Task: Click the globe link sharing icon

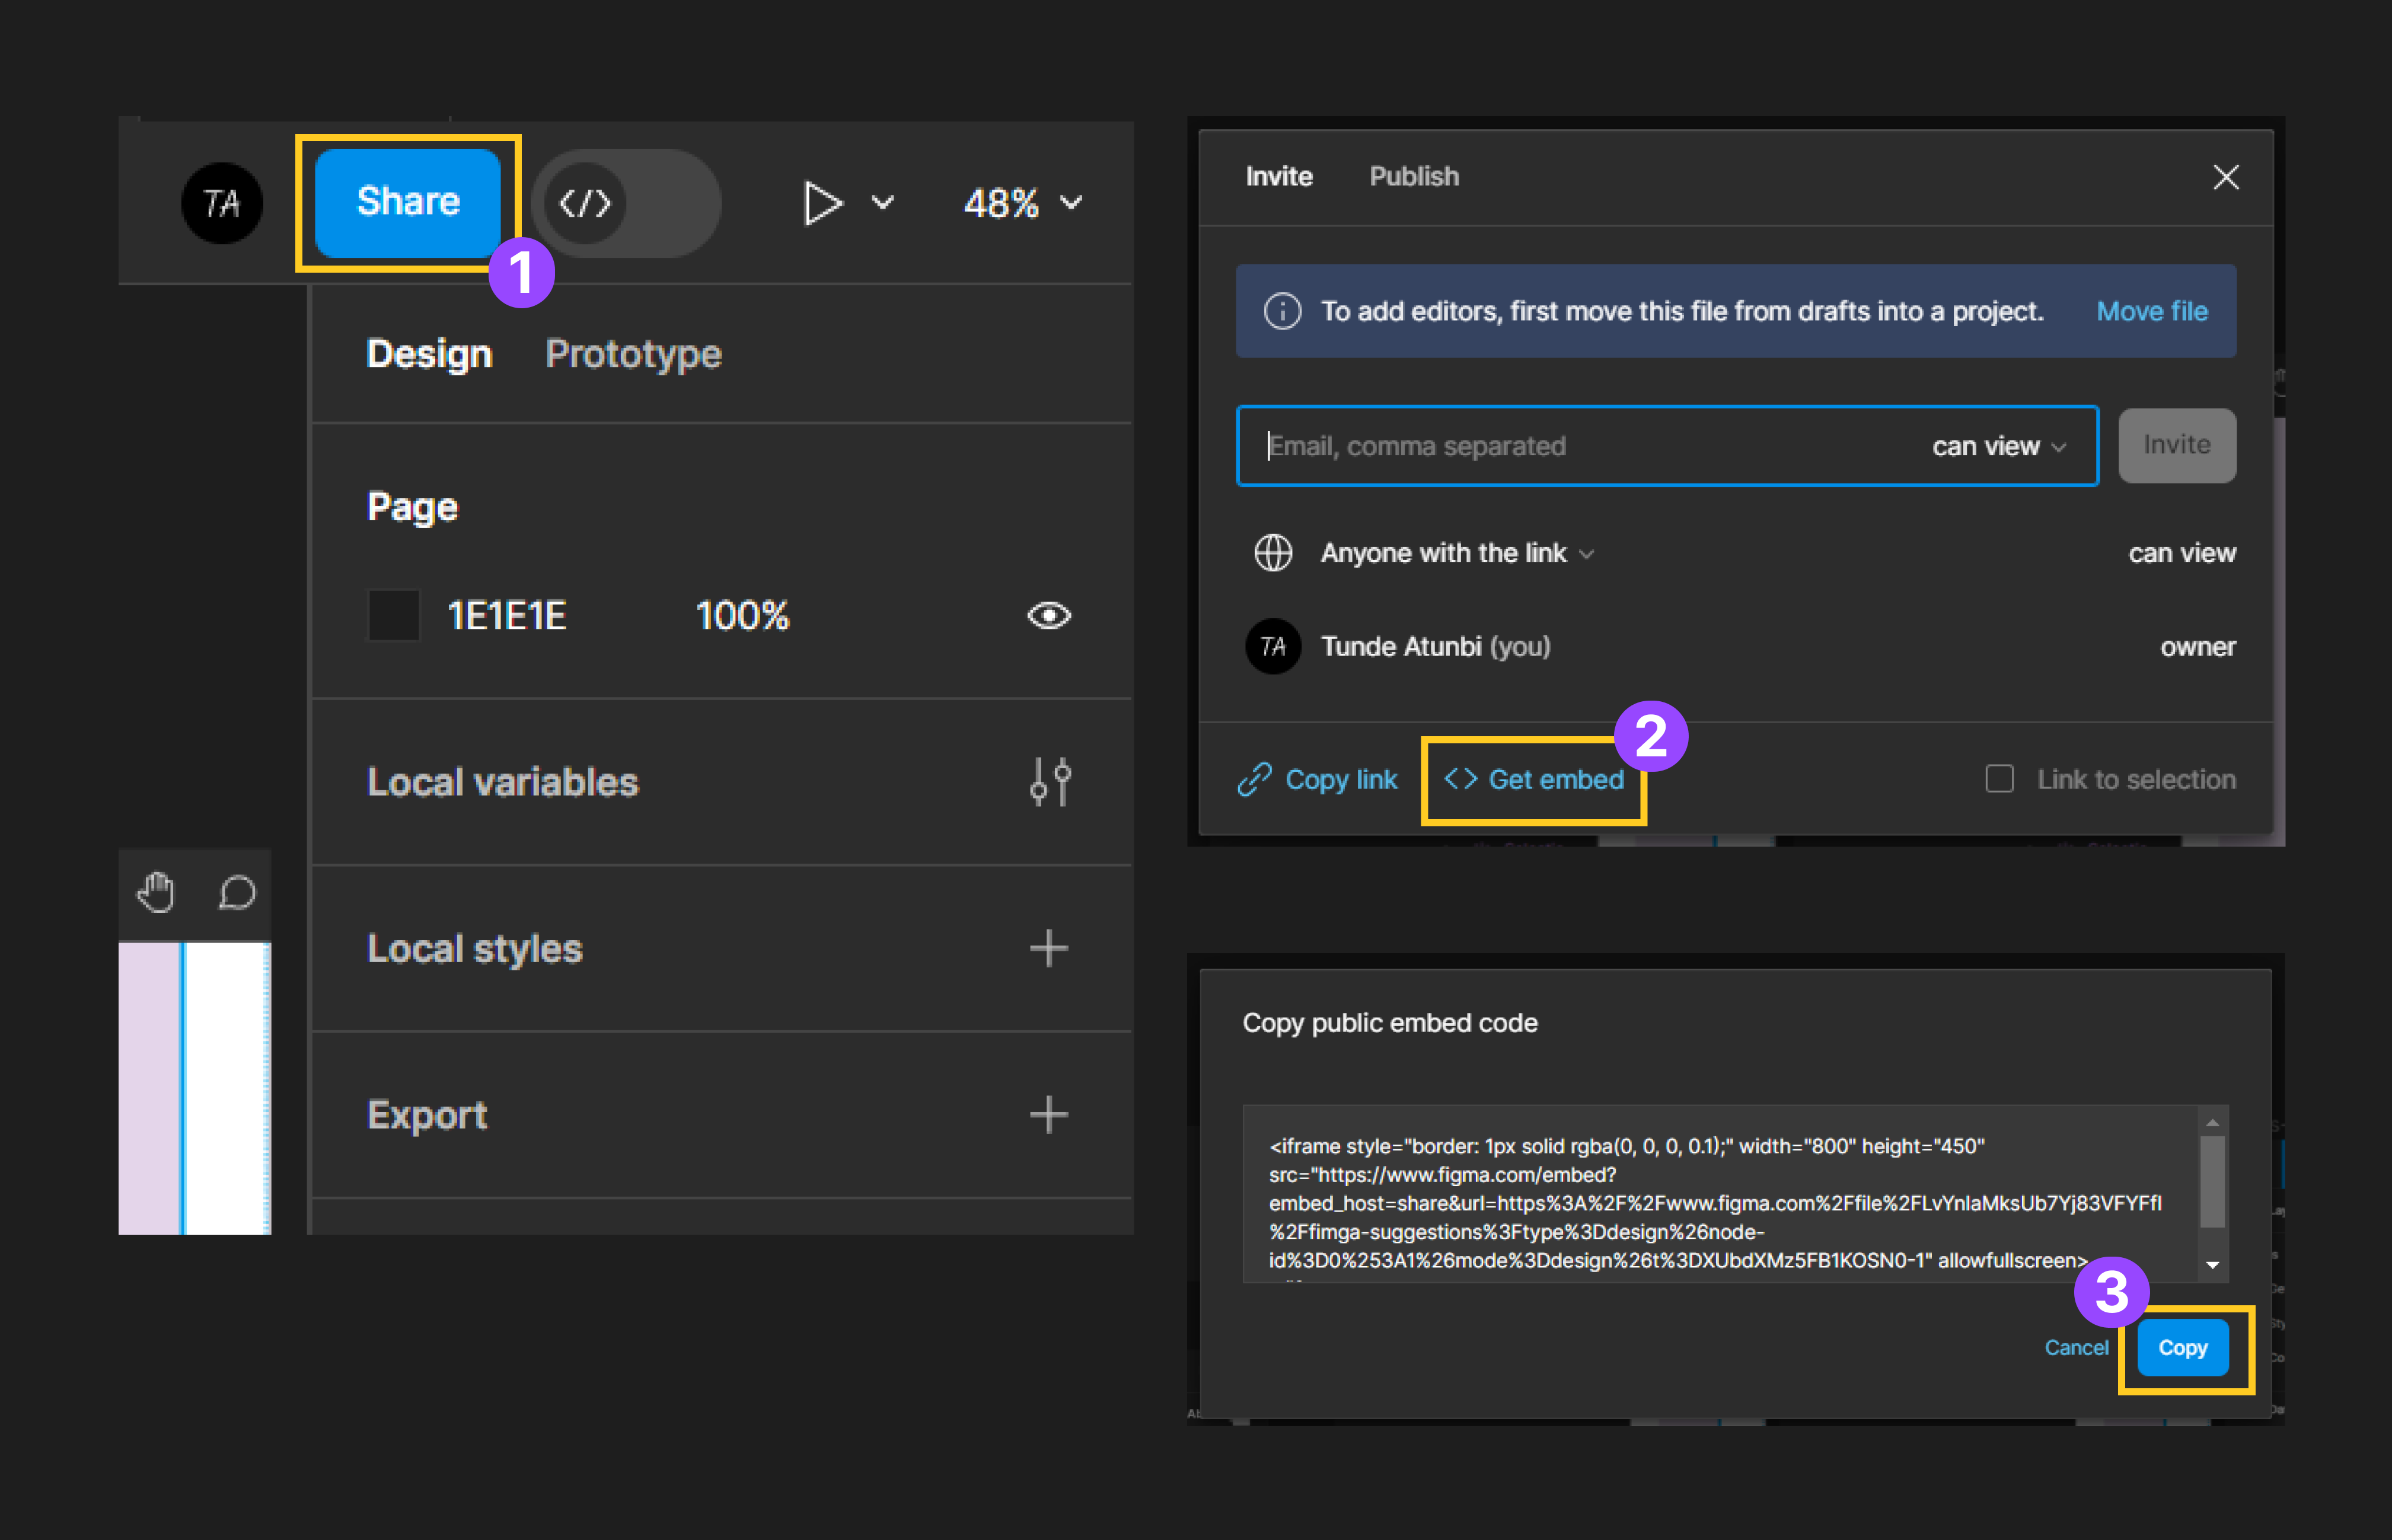Action: pyautogui.click(x=1274, y=553)
